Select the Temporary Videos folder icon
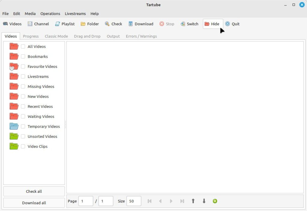Screen dimensions: 307x211 [x=14, y=126]
